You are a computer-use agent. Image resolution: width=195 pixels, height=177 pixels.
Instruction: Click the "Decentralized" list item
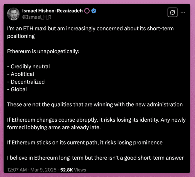tap(26, 82)
